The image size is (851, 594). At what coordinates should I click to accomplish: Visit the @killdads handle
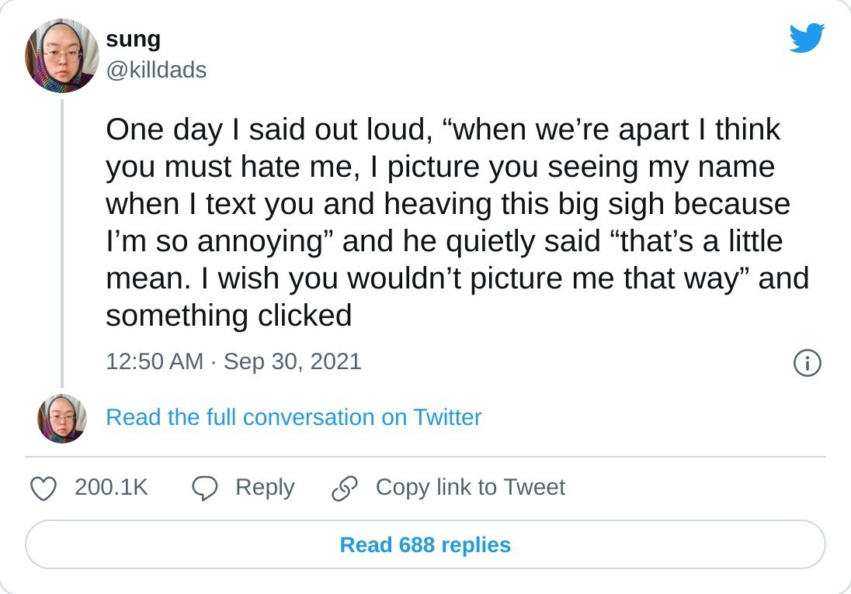coord(156,71)
